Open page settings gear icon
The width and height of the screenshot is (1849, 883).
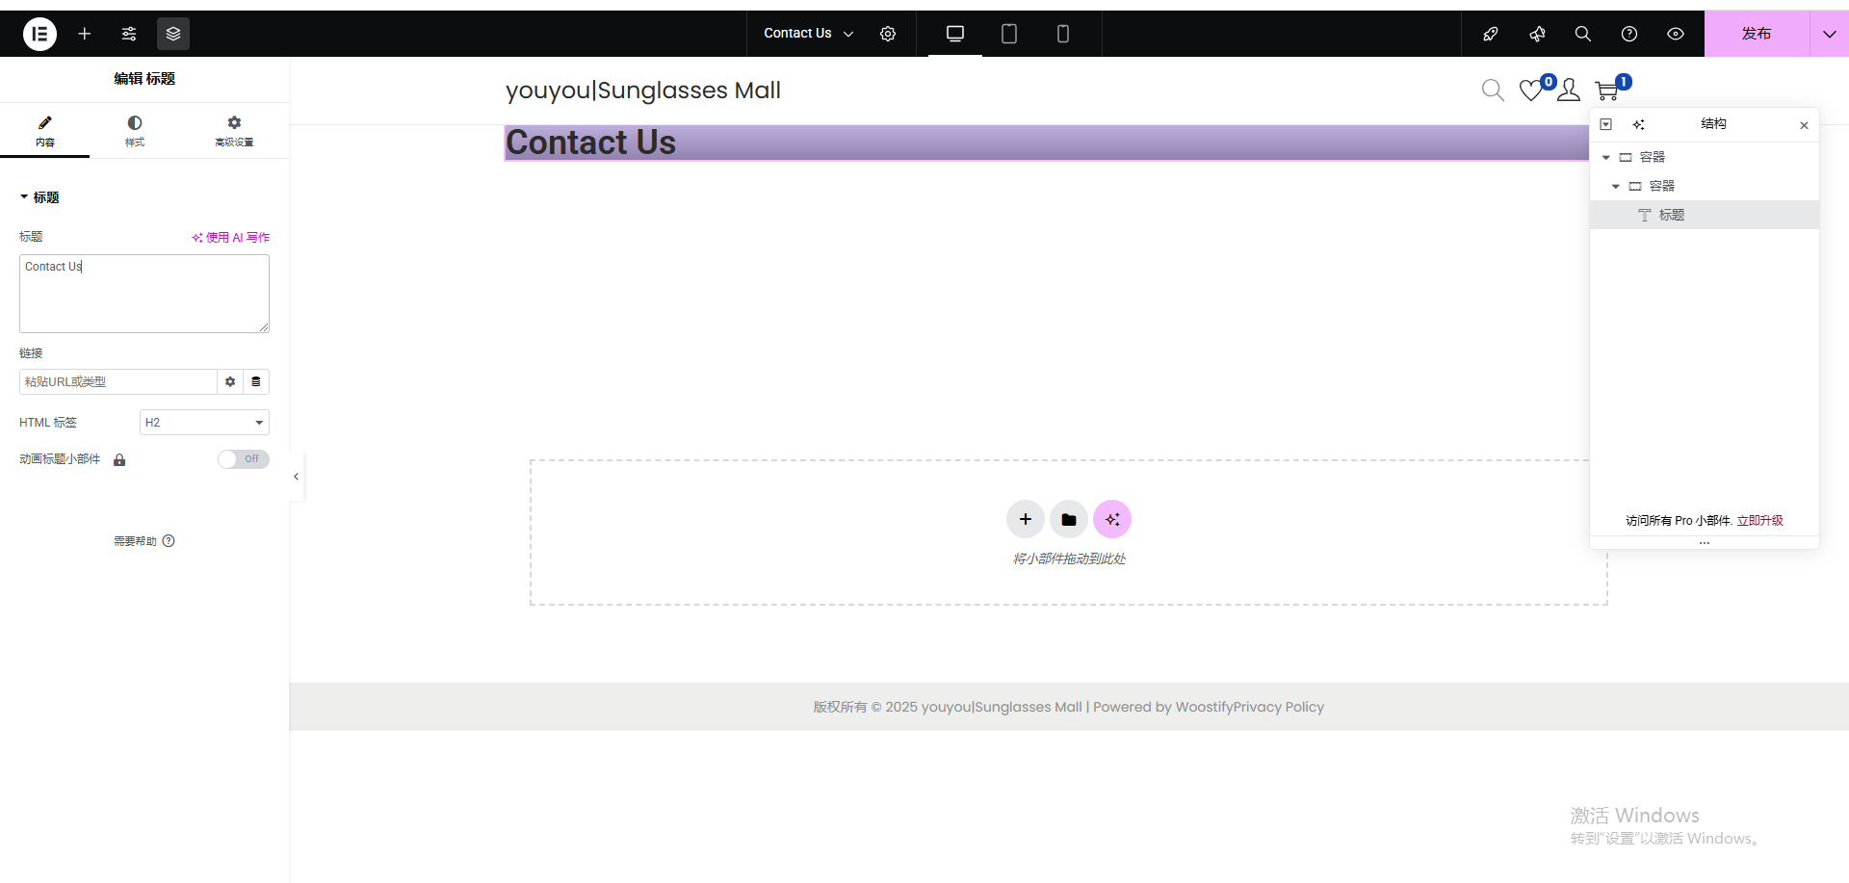coord(888,34)
